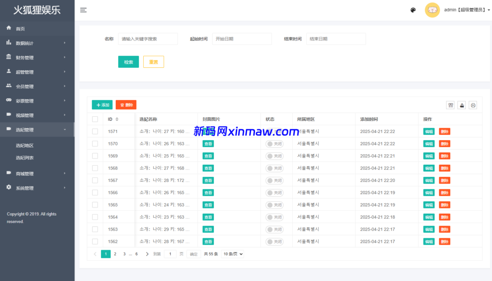Screen dimensions: 492x281
Task: Open the 选妃地区 submenu item
Action: (x=25, y=146)
